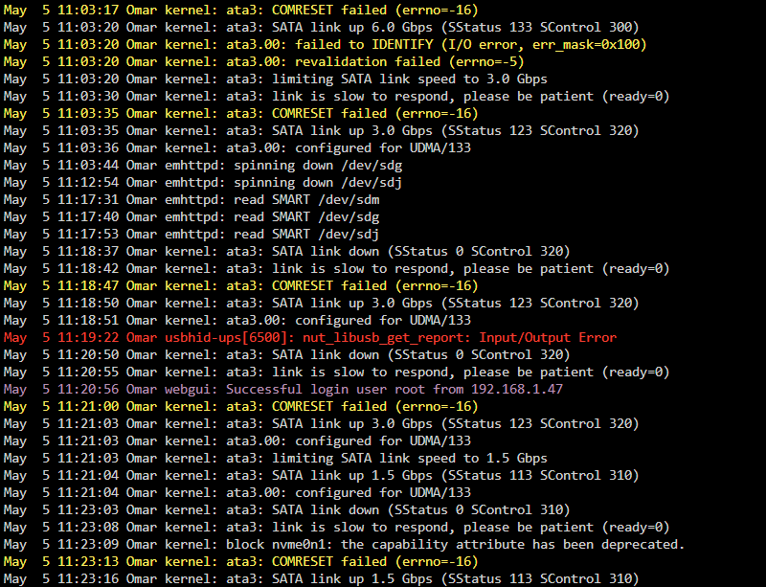
Task: Click the 11:03:17 COMRESET failed log line
Action: 241,10
